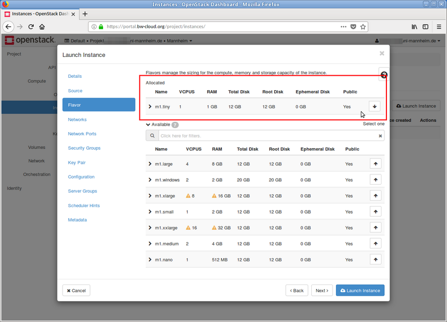Open the Security Groups step

[x=84, y=148]
